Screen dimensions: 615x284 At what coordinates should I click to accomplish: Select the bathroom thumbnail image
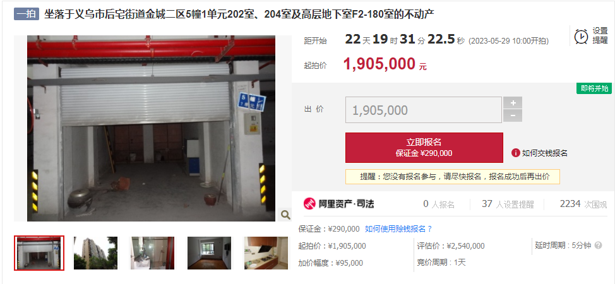153,253
